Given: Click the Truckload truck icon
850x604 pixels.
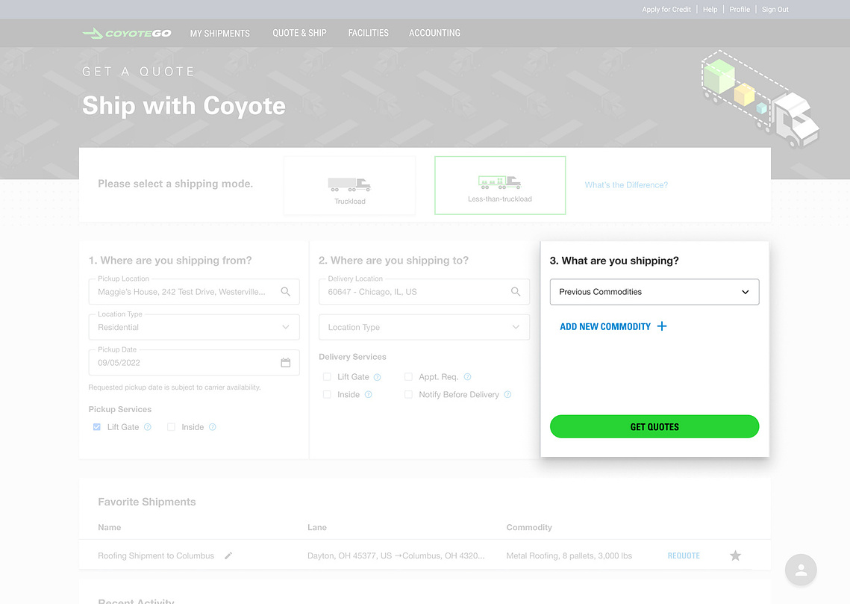Looking at the screenshot, I should (350, 185).
